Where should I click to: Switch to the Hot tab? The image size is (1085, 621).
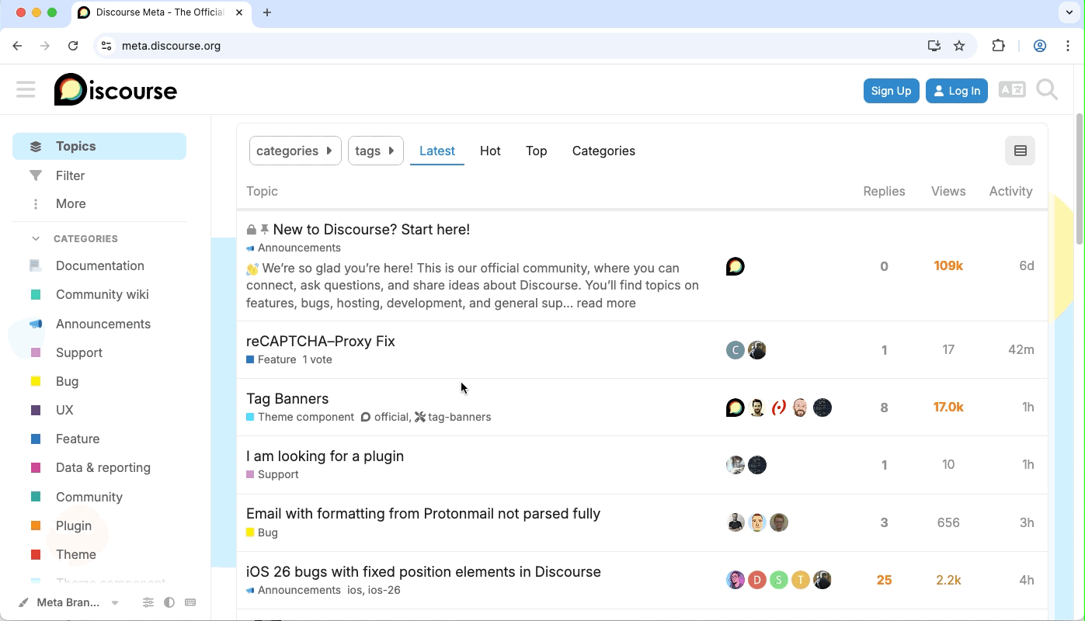pyautogui.click(x=490, y=151)
